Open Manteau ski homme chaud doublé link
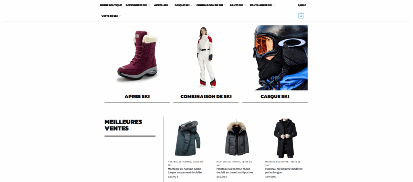Screen dimensions: 413x182 (235, 171)
